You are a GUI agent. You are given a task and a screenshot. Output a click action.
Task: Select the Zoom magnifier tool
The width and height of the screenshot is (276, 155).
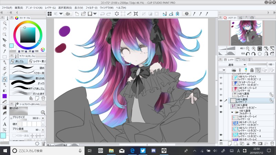pyautogui.click(x=5, y=23)
